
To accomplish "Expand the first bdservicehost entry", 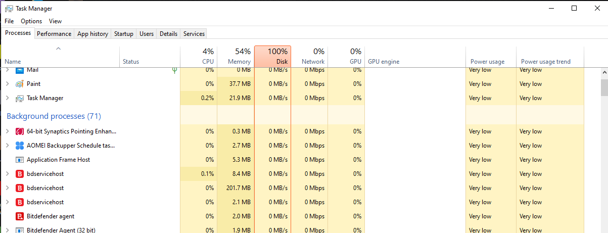I will (7, 174).
